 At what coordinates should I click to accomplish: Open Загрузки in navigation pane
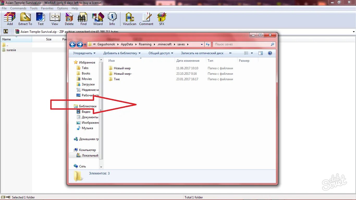[x=86, y=84]
